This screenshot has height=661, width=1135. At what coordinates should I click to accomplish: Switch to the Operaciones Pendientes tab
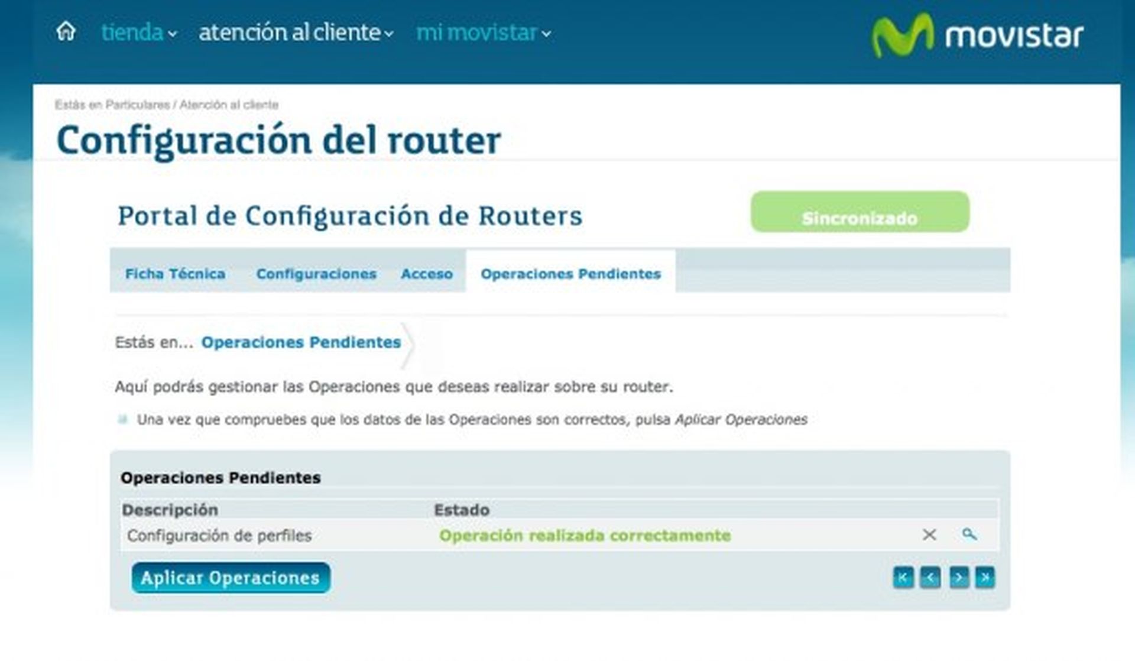tap(571, 274)
